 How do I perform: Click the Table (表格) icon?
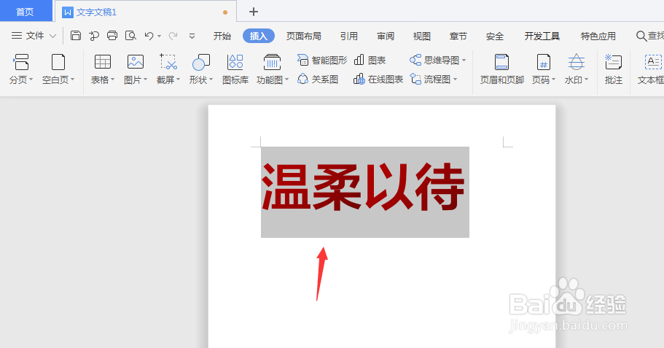tap(103, 62)
